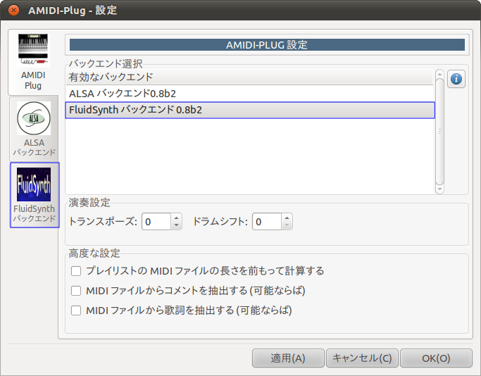This screenshot has width=481, height=376.
Task: Enable MIDI コメントを抽出する checkbox
Action: tap(76, 291)
